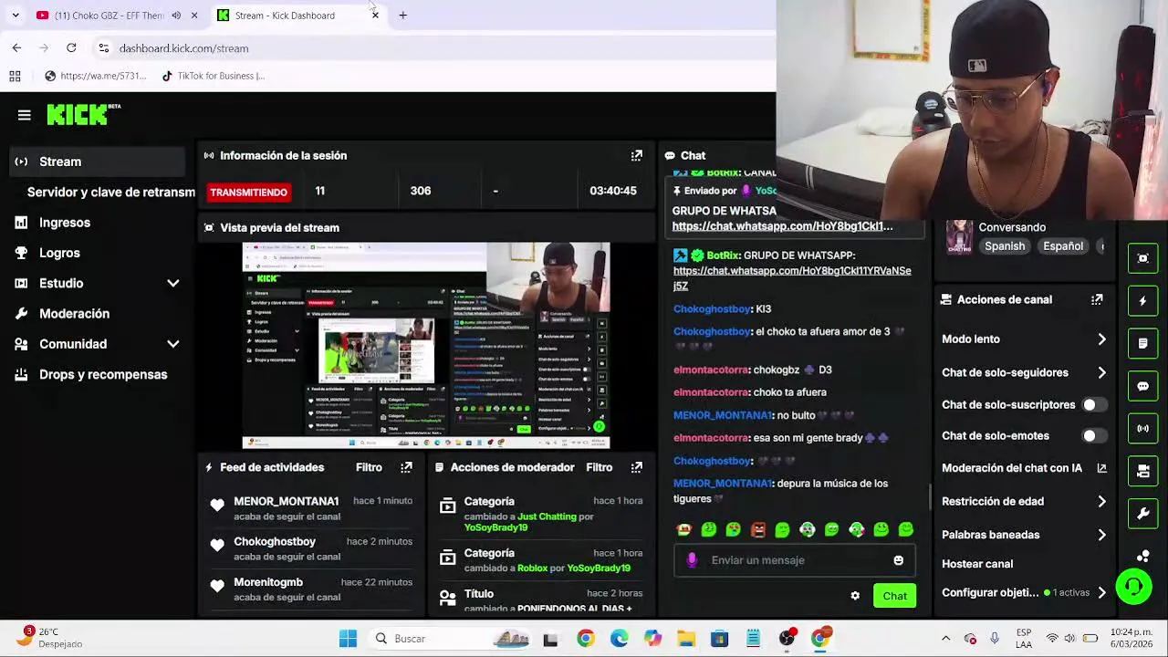Image resolution: width=1168 pixels, height=657 pixels.
Task: Click into the Enviar un mensaje field
Action: pyautogui.click(x=794, y=560)
